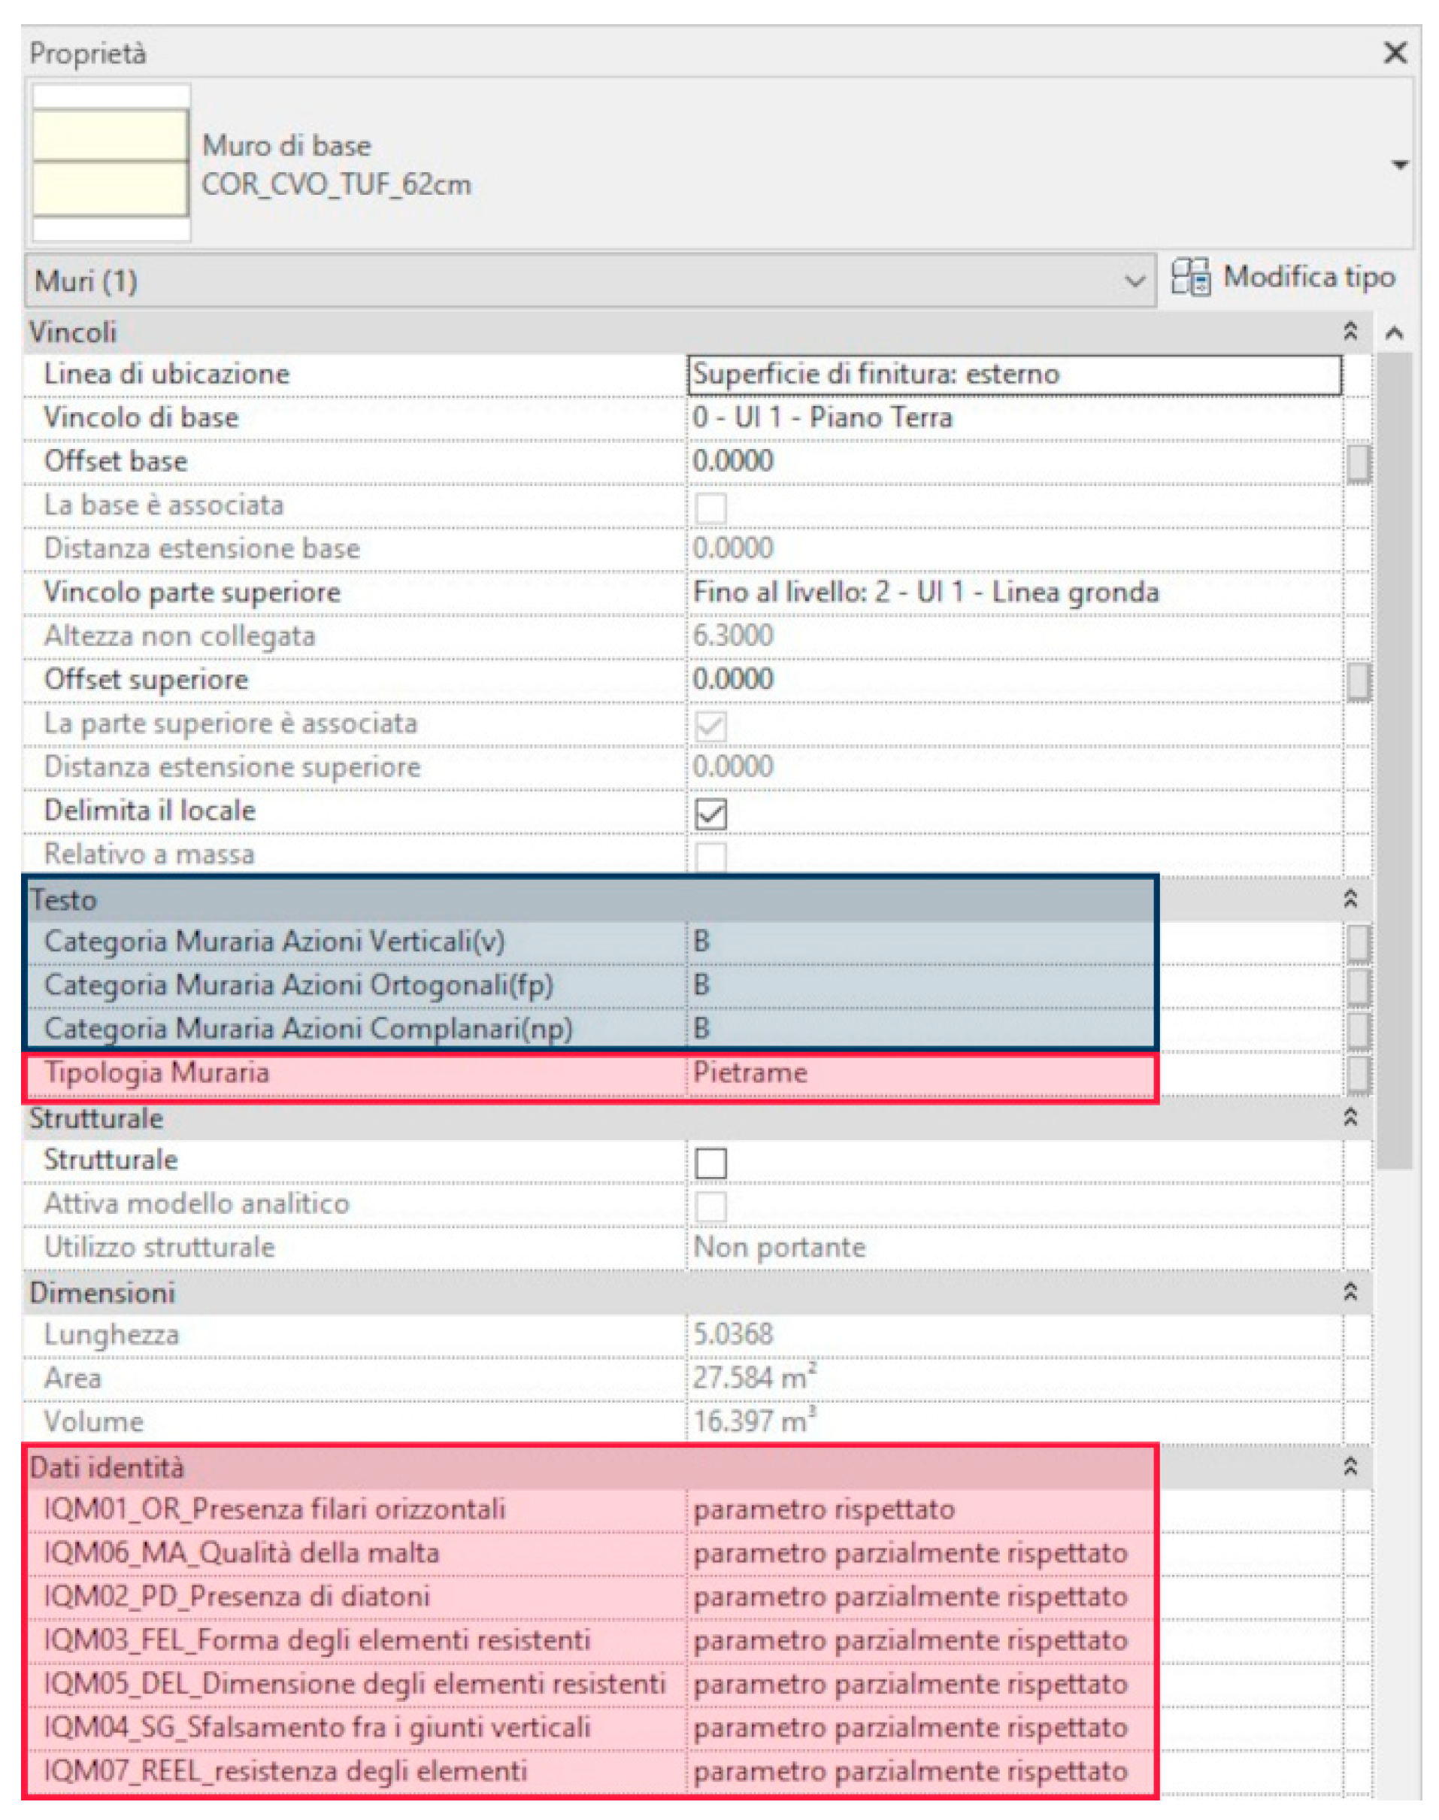Close the Proprietà panel
The image size is (1439, 1820).
coord(1395,53)
